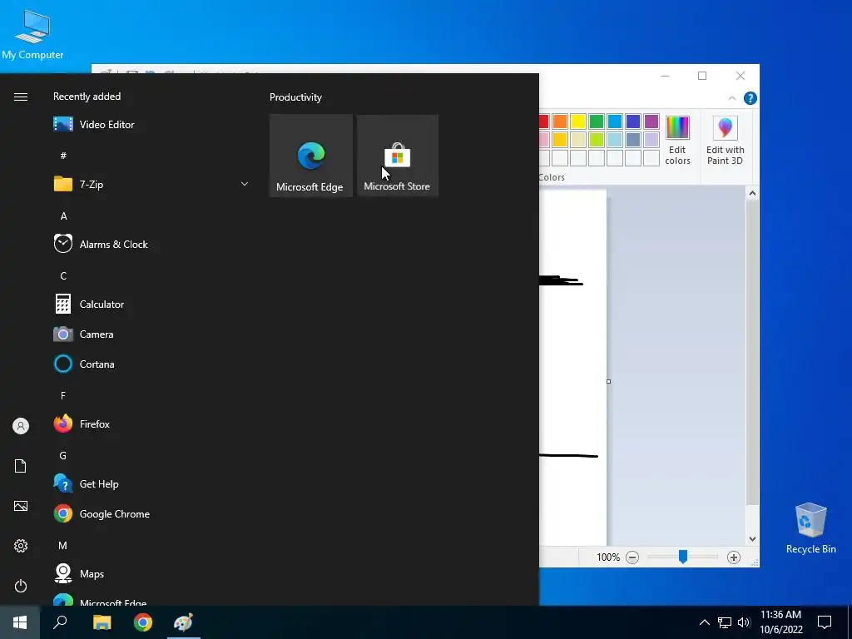Expand the Start menu hamburger button

21,97
